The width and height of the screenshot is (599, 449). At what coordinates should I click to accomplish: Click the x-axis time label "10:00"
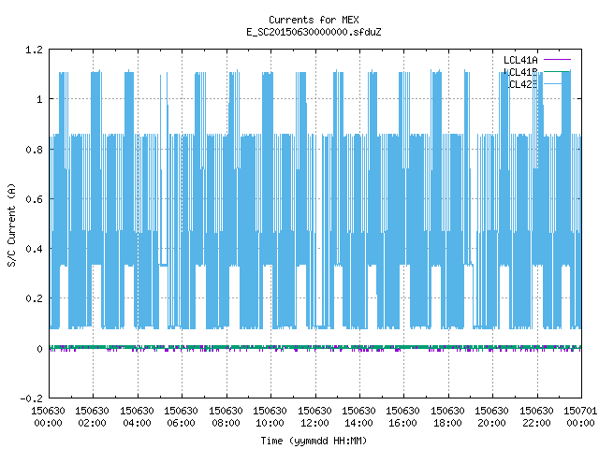270,423
